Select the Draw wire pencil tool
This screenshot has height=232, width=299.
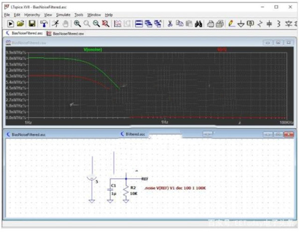pos(232,23)
